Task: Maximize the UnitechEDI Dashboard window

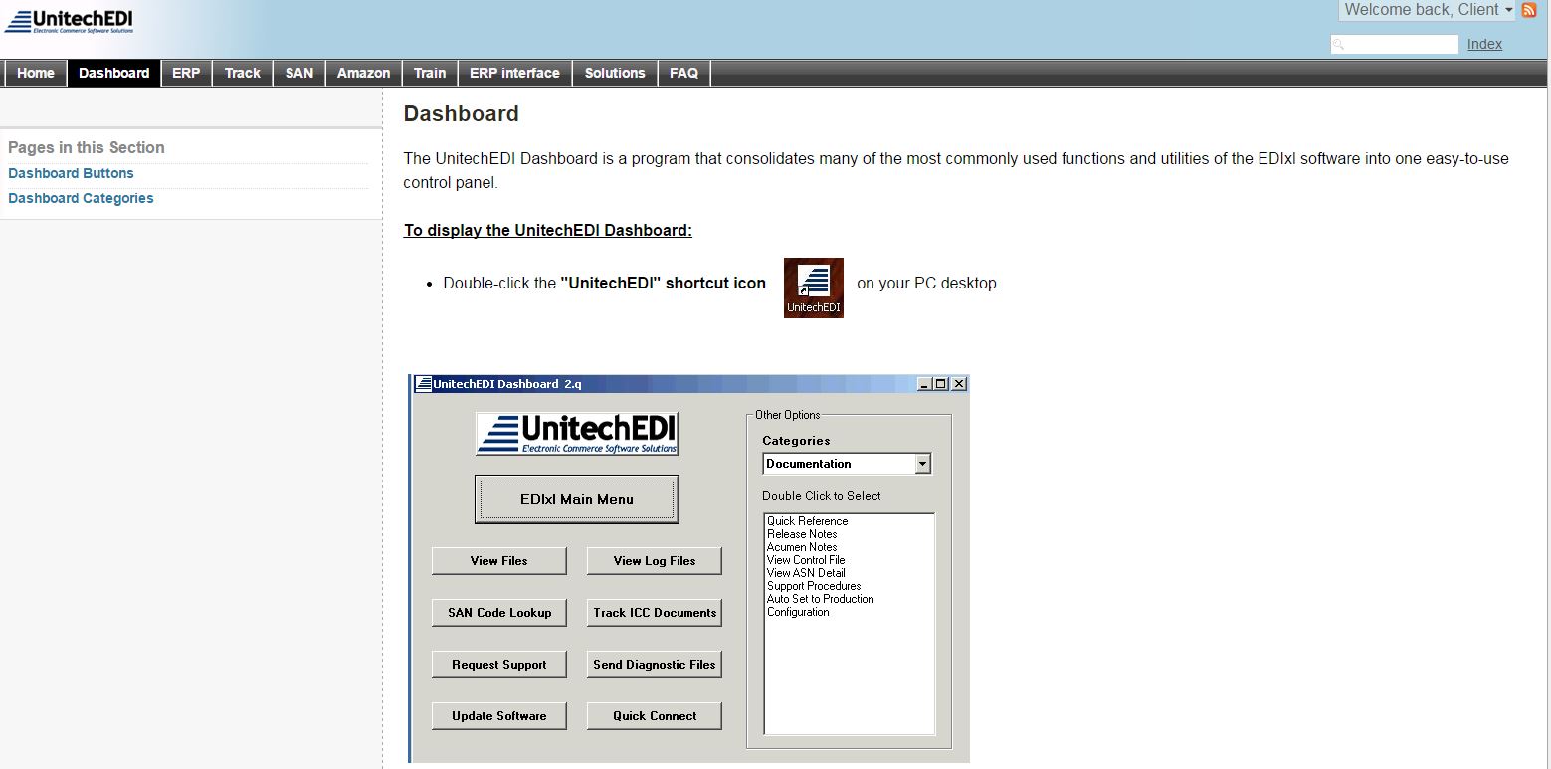Action: [x=941, y=384]
